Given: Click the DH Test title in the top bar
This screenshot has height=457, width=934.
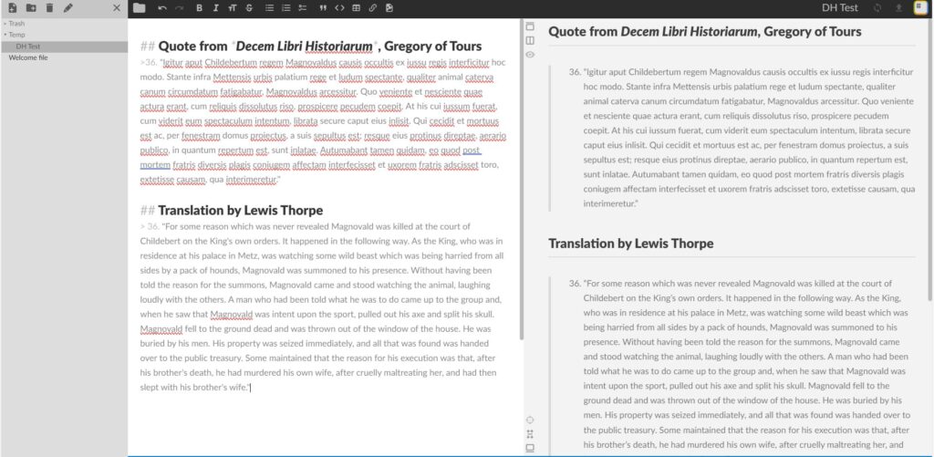Looking at the screenshot, I should click(840, 7).
